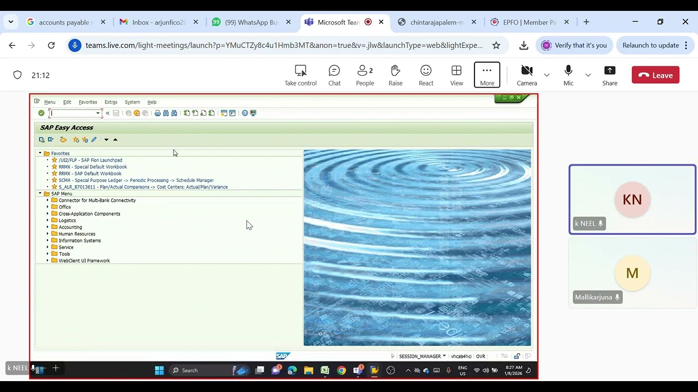Viewport: 698px width, 392px height.
Task: Click the Last Page icon in SAP toolbar
Action: [212, 113]
